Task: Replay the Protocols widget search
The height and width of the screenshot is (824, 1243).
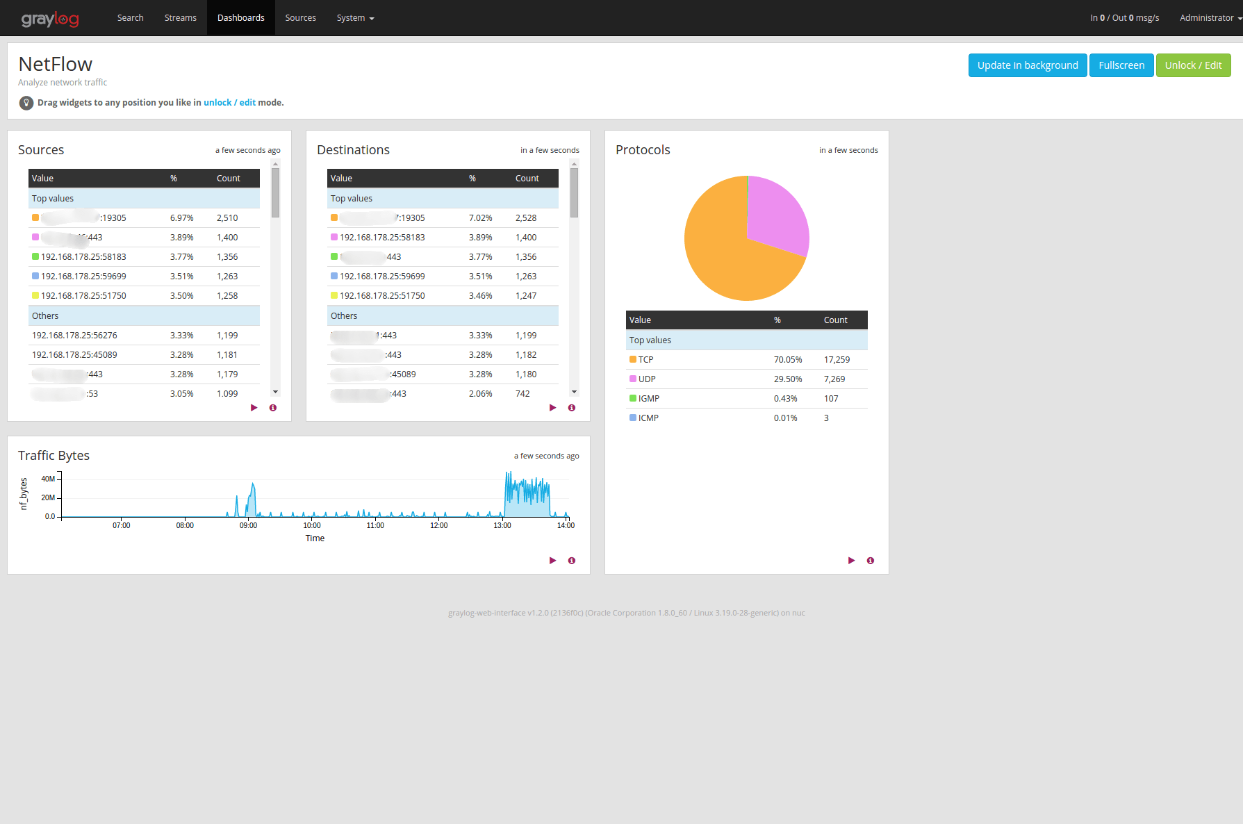Action: [x=851, y=560]
